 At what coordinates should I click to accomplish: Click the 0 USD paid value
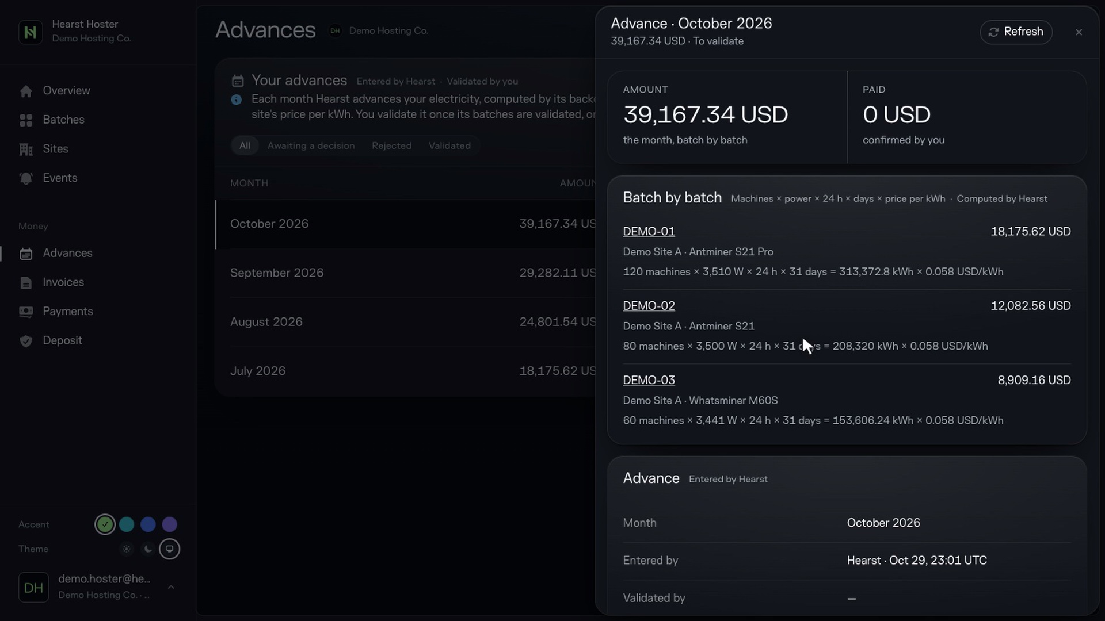(x=896, y=114)
